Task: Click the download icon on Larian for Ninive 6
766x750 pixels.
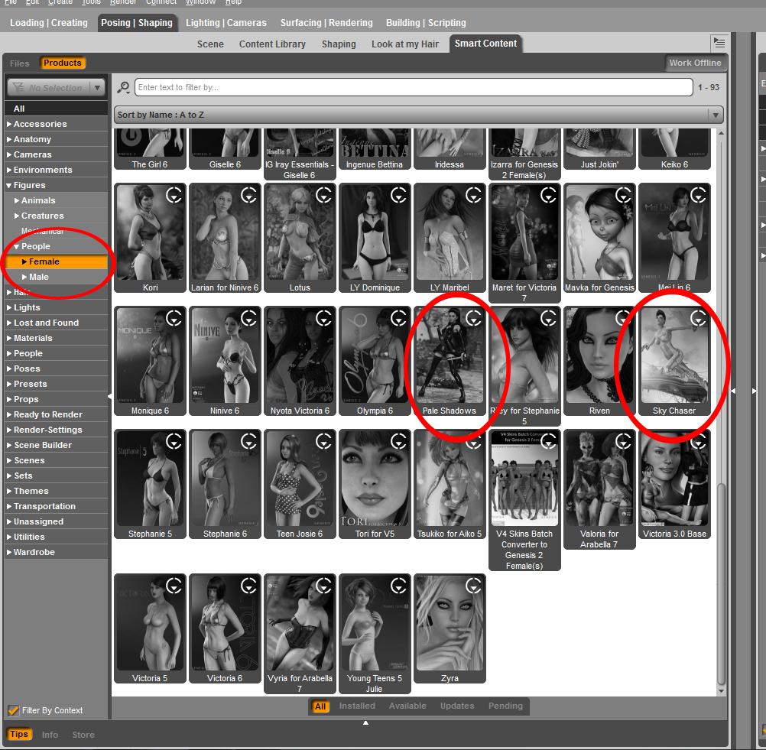Action: coord(248,196)
